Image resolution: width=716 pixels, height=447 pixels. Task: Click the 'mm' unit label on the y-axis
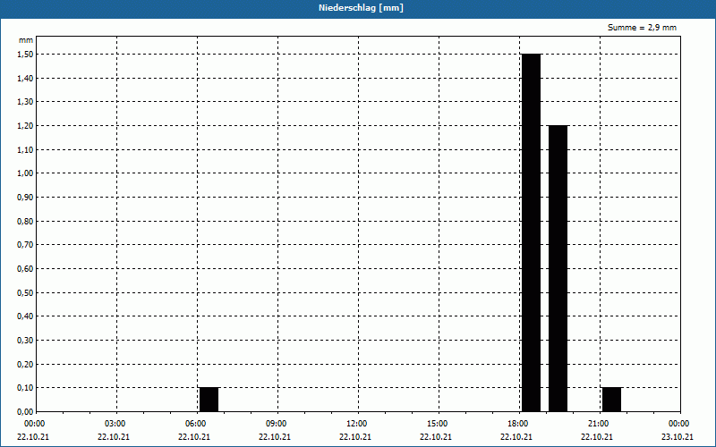(x=26, y=40)
